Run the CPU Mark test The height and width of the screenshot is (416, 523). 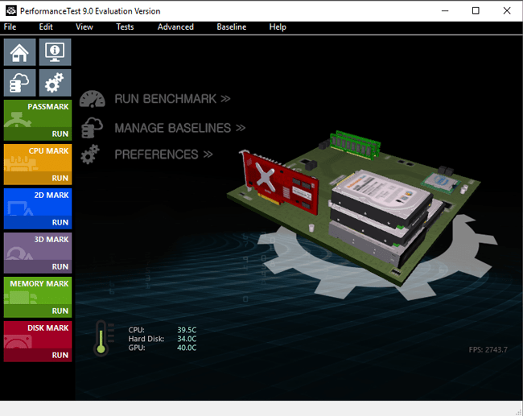(60, 178)
